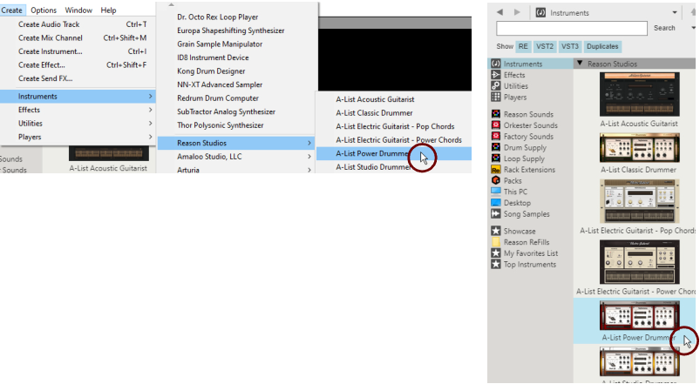This screenshot has width=700, height=384.
Task: Toggle the VST3 filter
Action: (x=569, y=46)
